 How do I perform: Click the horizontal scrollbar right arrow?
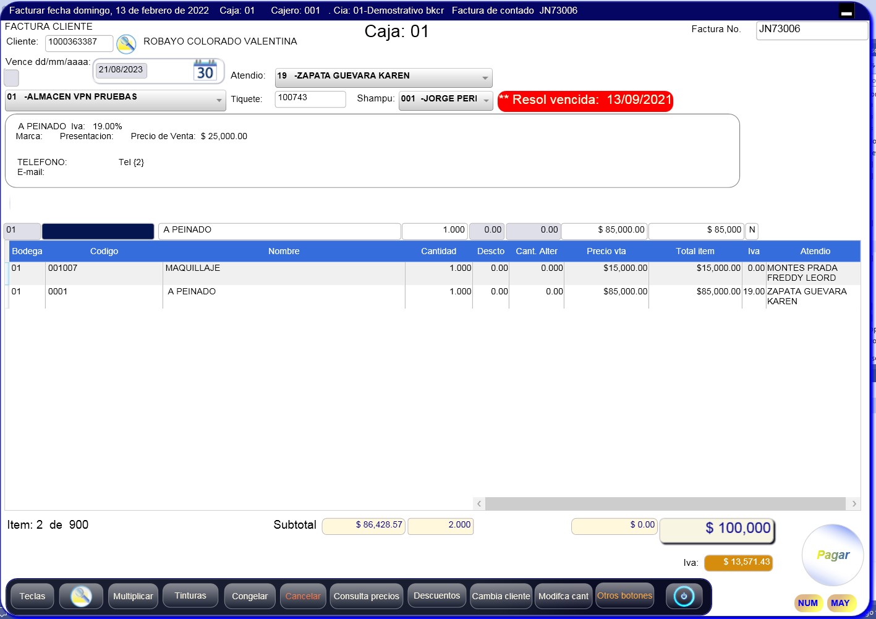[854, 504]
